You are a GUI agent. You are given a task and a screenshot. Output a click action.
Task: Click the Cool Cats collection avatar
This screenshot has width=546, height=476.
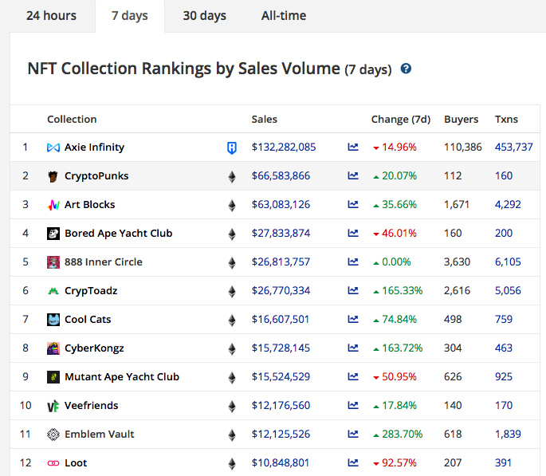point(53,320)
